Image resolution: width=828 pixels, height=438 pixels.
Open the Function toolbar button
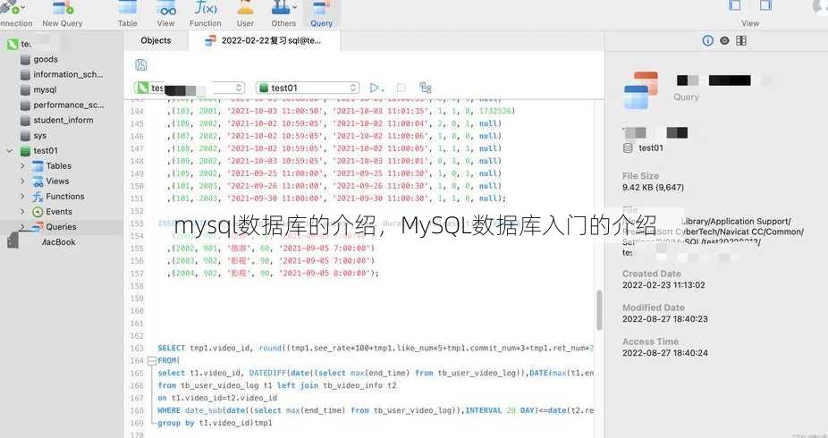point(206,14)
